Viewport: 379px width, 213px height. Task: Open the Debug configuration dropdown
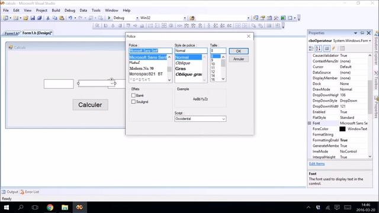coord(137,18)
